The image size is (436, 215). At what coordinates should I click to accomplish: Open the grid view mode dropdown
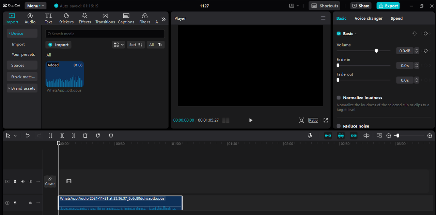(119, 44)
